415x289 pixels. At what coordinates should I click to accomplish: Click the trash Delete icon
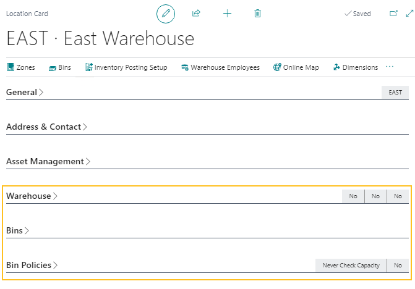point(258,13)
